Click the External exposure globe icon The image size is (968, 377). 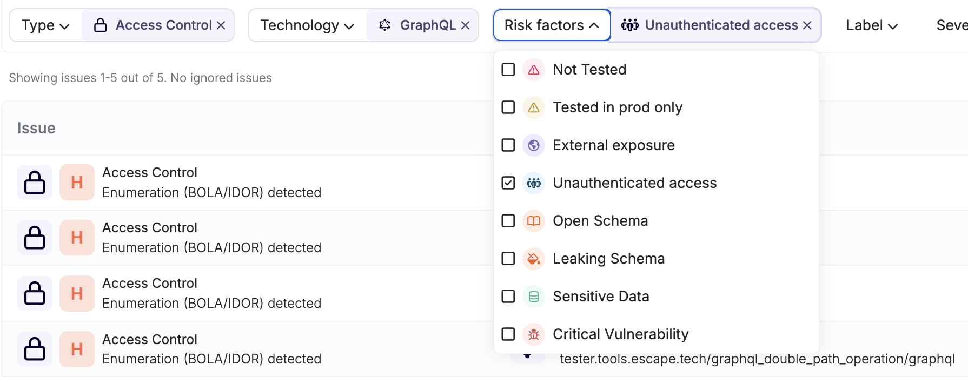533,145
